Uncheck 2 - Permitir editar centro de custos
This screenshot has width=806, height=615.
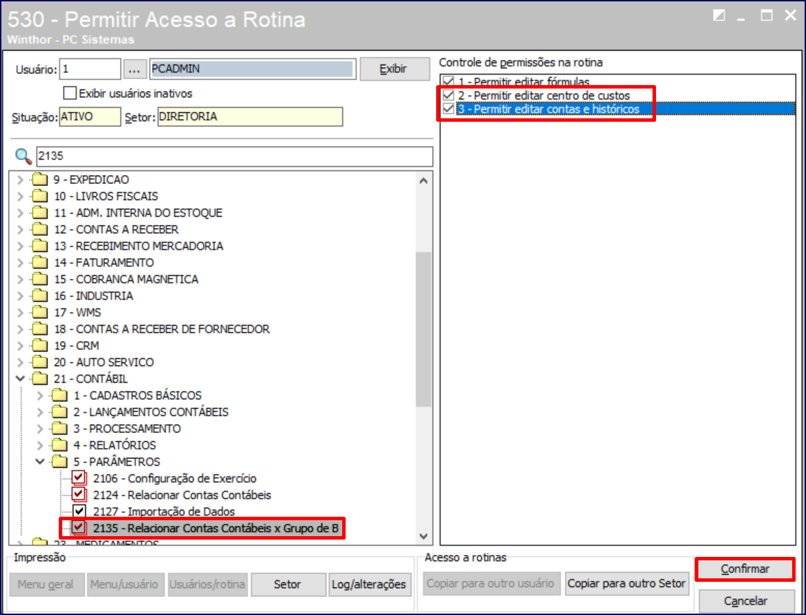(449, 95)
